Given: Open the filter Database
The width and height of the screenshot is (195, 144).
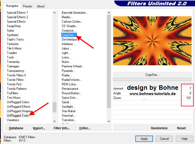Looking at the screenshot, I should (x=16, y=128).
